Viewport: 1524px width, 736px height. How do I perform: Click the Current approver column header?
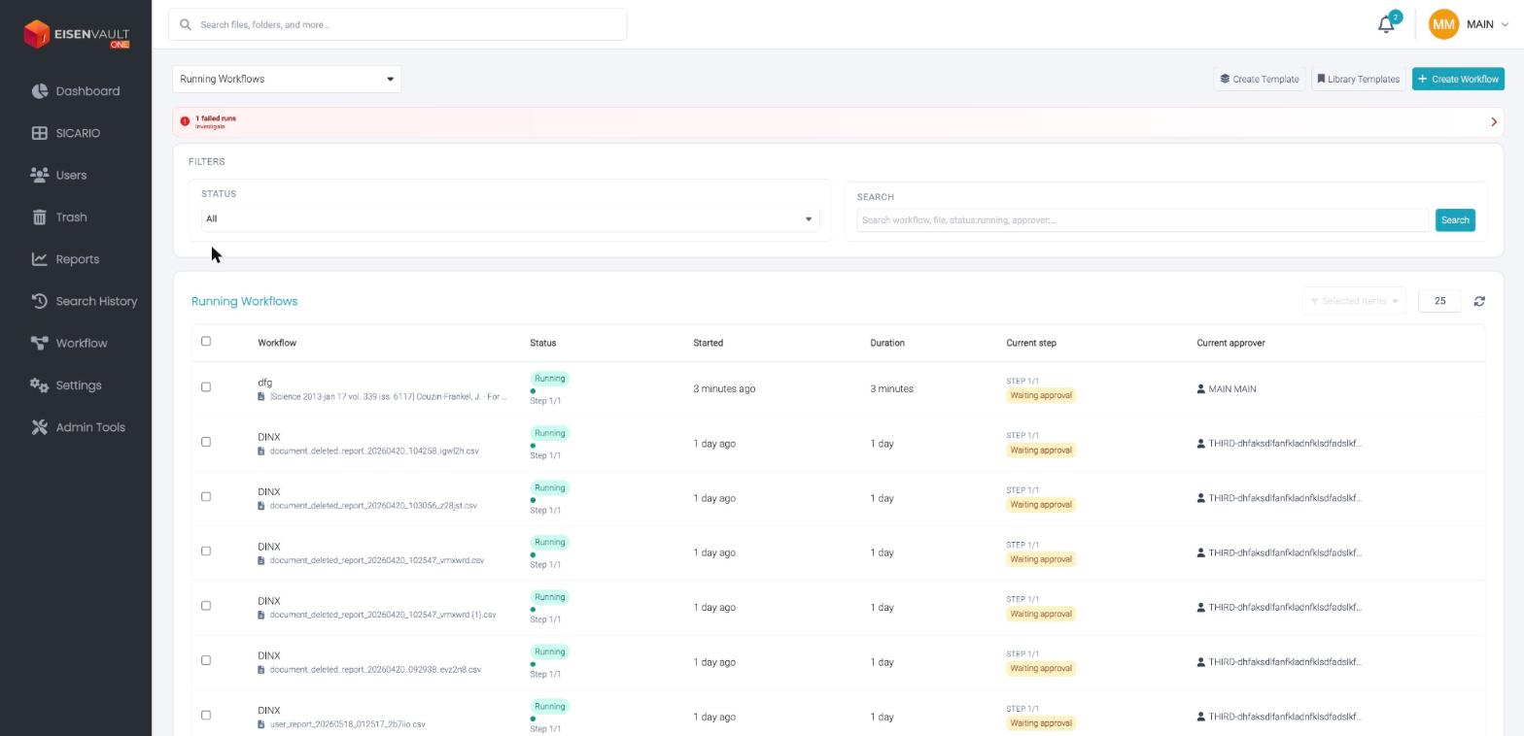pyautogui.click(x=1230, y=343)
